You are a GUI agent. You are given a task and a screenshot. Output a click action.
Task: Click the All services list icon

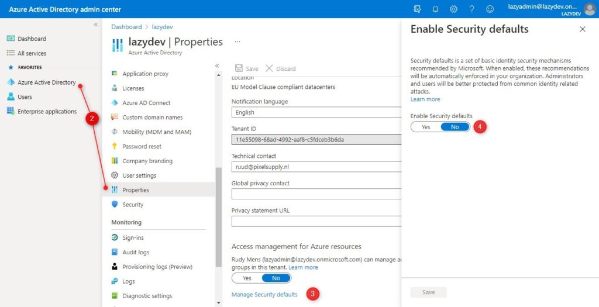pyautogui.click(x=11, y=53)
